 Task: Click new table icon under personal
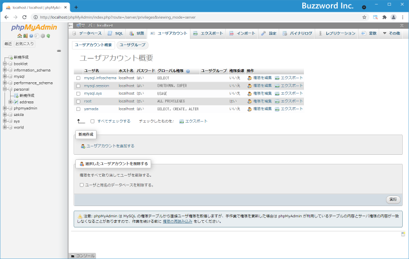[x=16, y=96]
